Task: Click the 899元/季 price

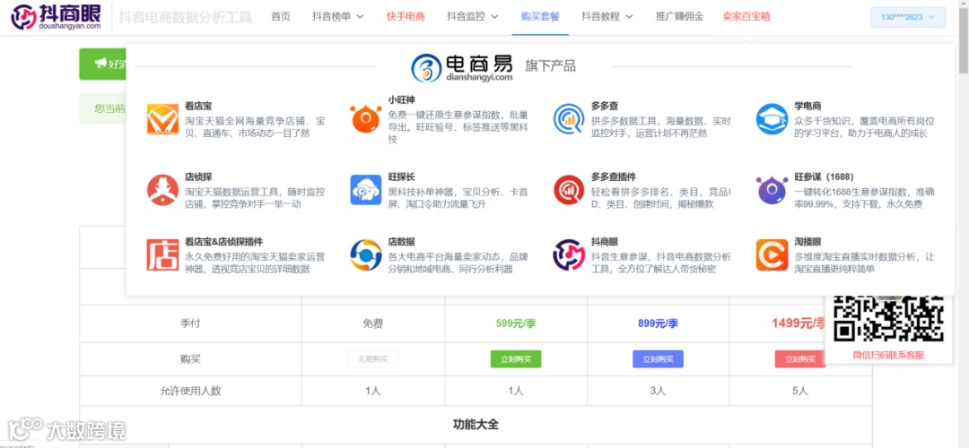Action: 659,323
